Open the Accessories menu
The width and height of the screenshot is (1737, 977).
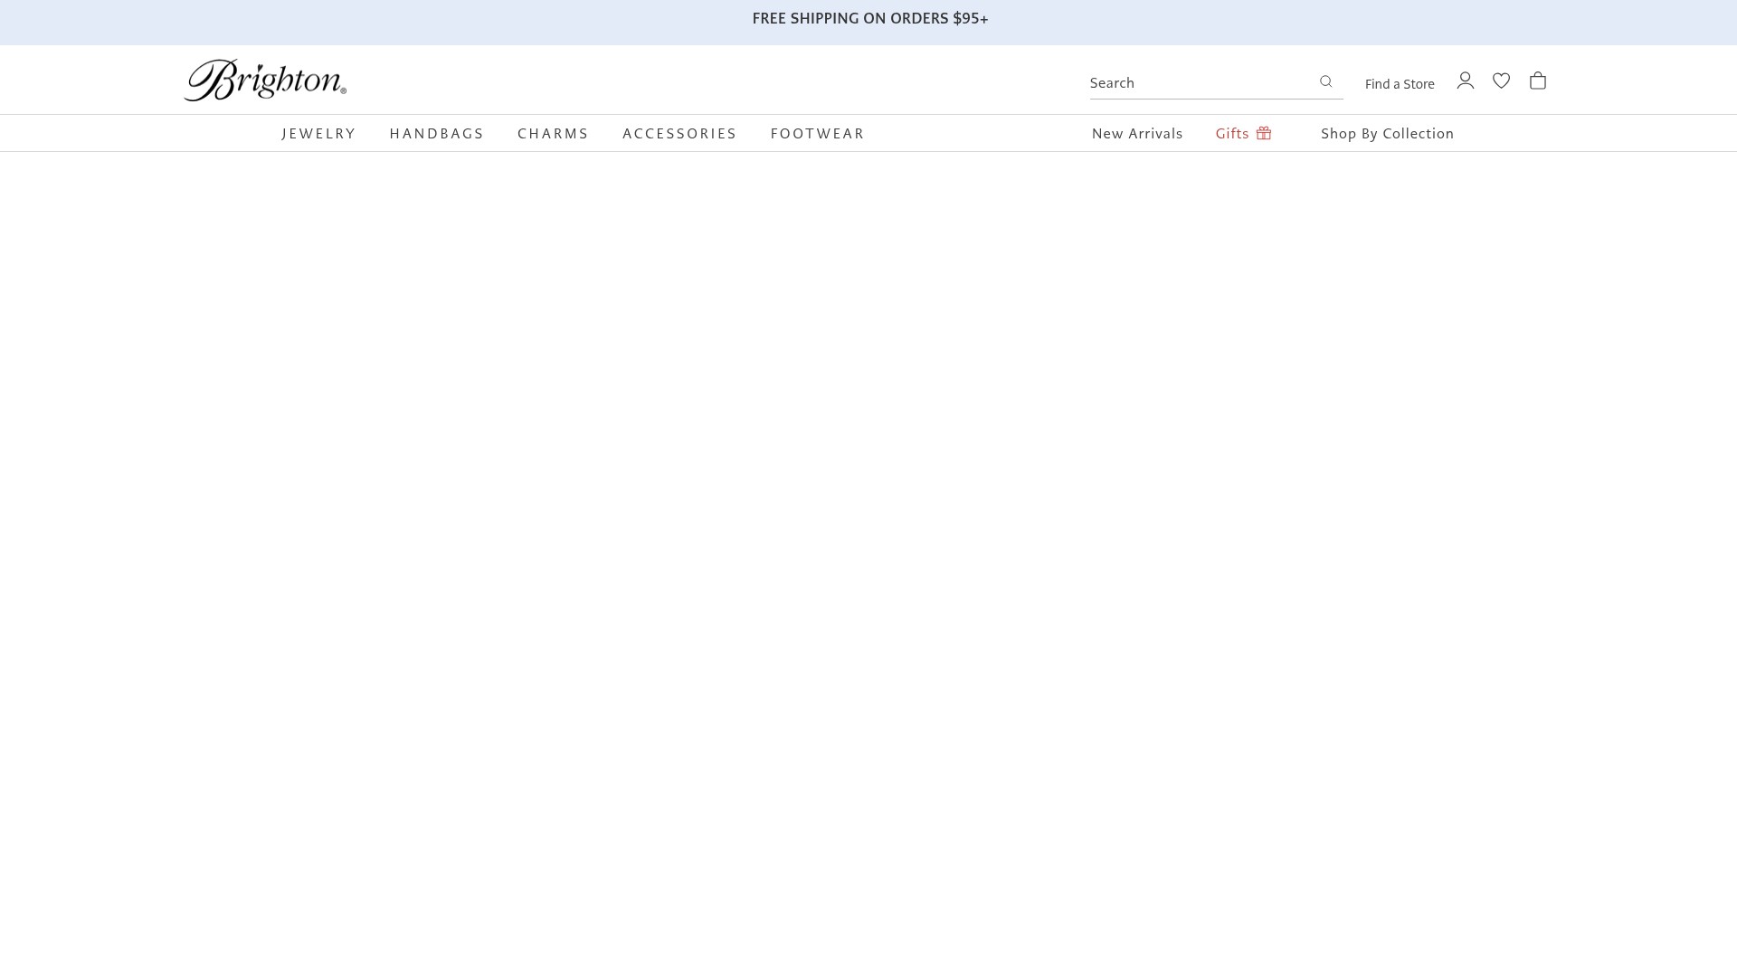point(679,134)
